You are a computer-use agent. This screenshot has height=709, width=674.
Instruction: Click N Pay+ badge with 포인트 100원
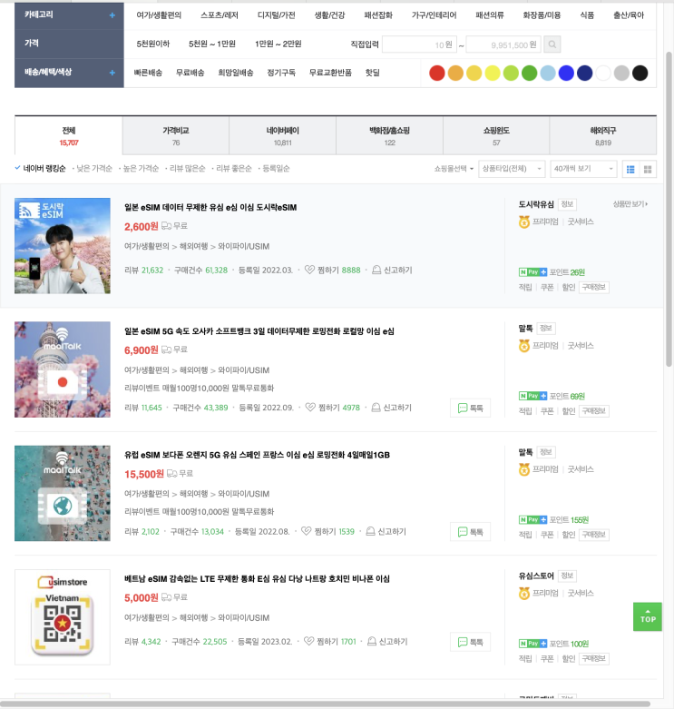(x=532, y=644)
